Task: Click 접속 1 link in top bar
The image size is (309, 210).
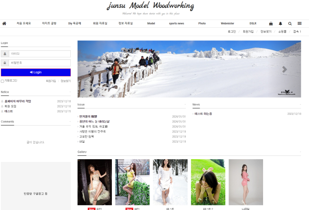Action: click(297, 32)
